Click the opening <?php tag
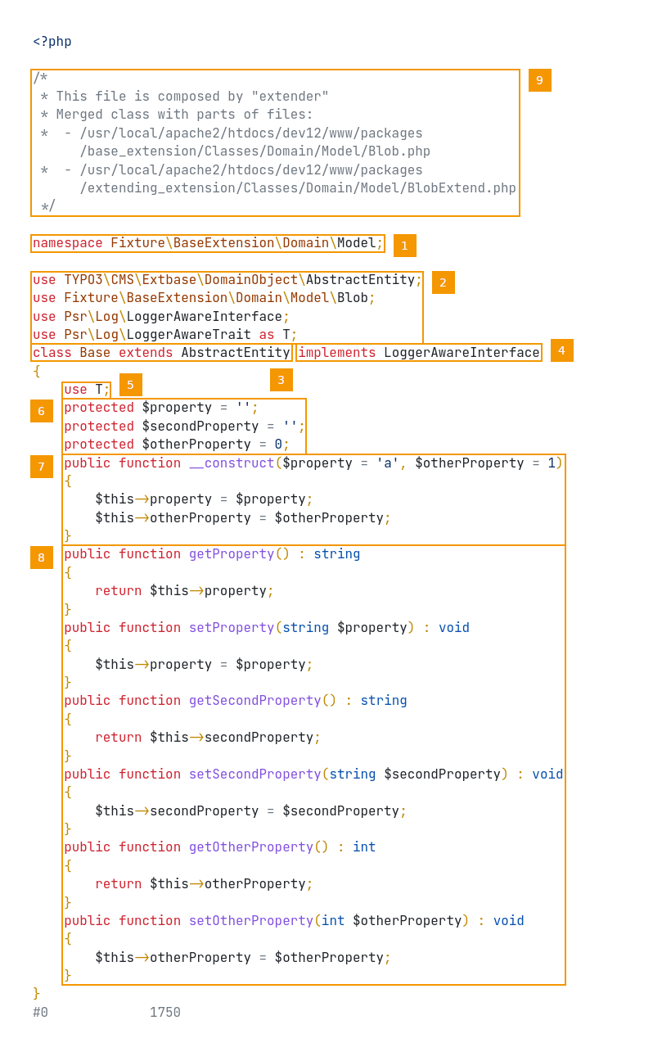This screenshot has height=1052, width=671. (x=52, y=42)
